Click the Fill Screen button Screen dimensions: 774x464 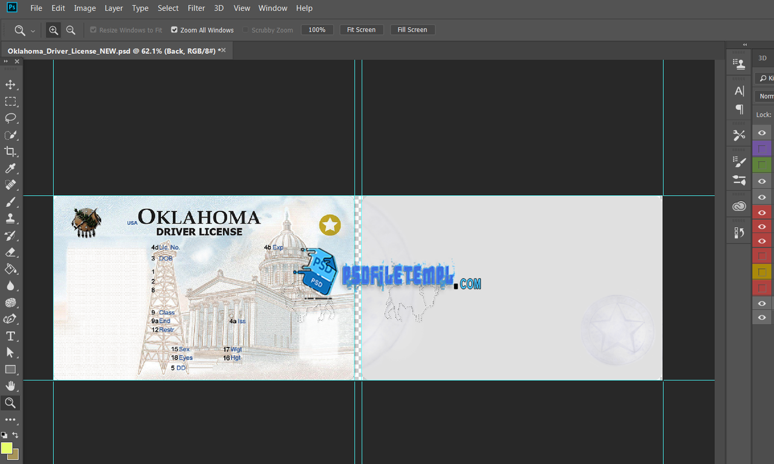tap(412, 30)
